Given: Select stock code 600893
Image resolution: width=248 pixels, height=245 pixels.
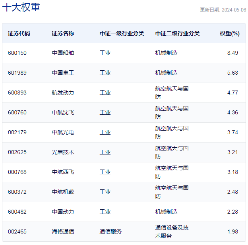Looking at the screenshot, I should click(x=17, y=93).
